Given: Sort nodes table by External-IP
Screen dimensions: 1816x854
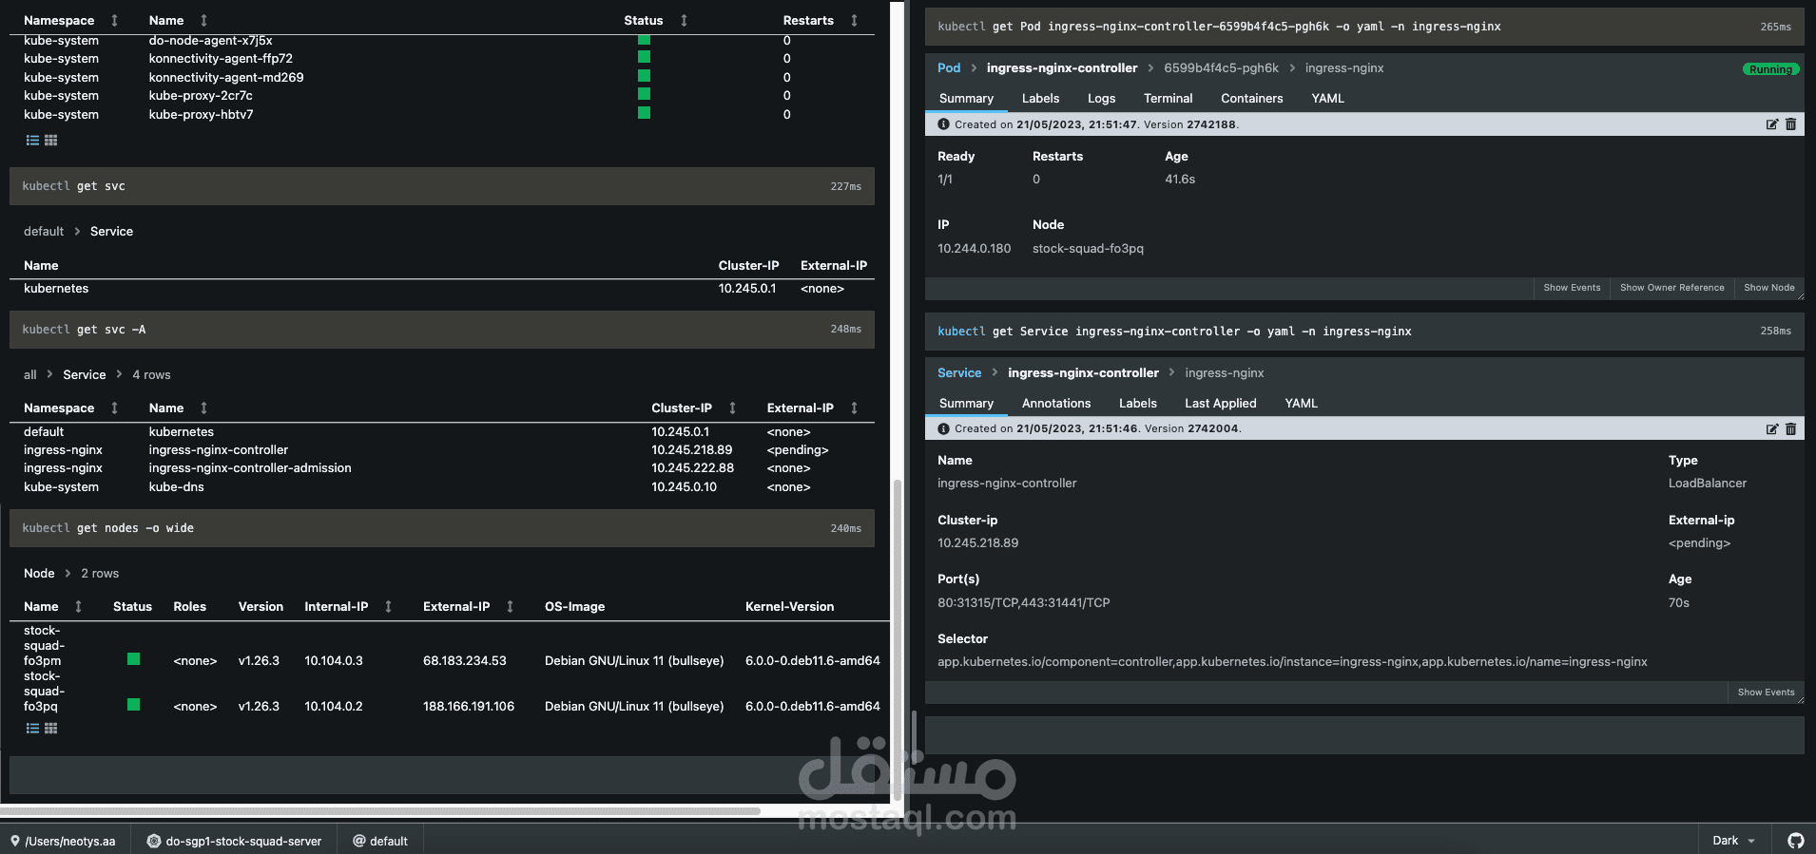Looking at the screenshot, I should point(510,606).
